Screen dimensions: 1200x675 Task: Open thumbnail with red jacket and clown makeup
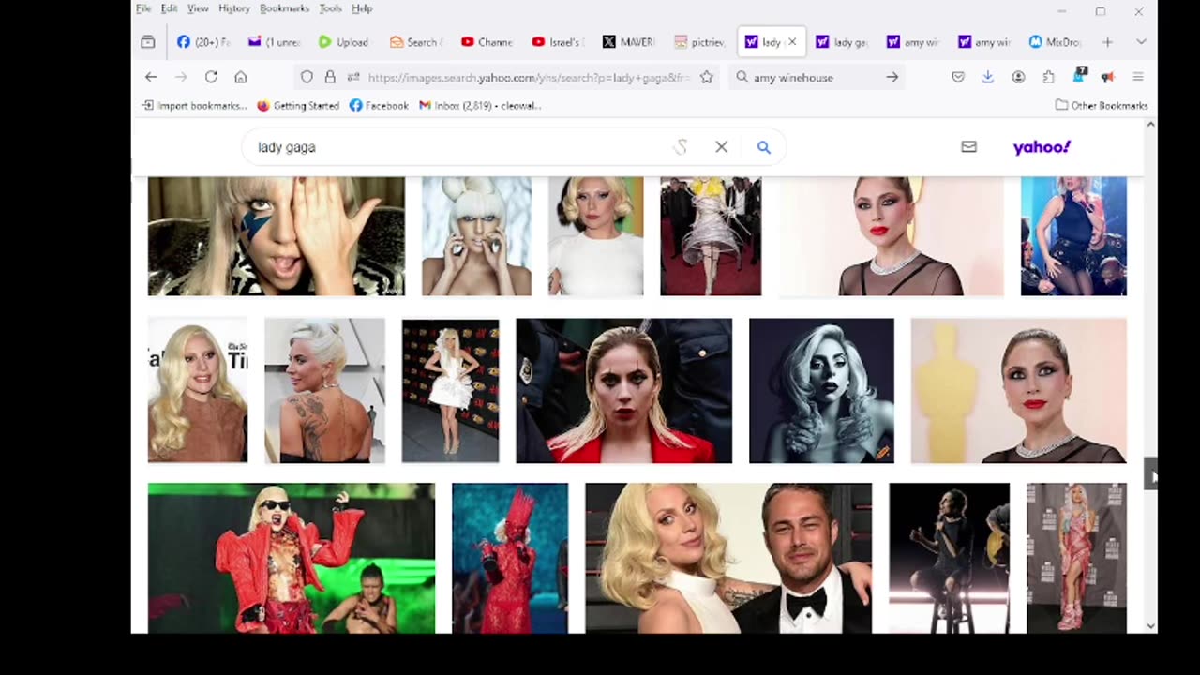pyautogui.click(x=623, y=390)
